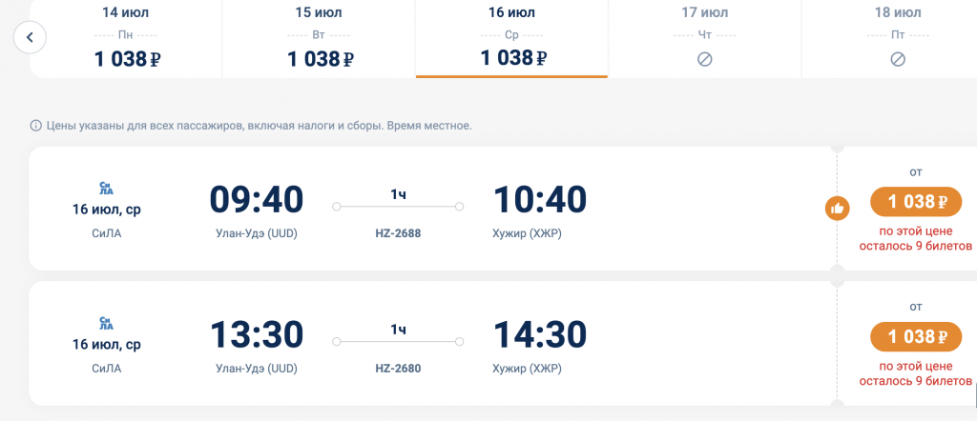Viewport: 977px width, 421px height.
Task: Choose 1 038 ₽ price for 13:30 flight
Action: click(x=916, y=336)
